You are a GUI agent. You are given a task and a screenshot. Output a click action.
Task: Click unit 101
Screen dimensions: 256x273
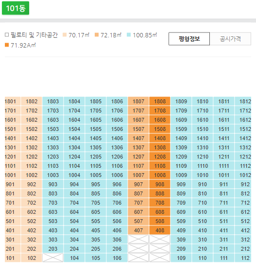(x=13, y=258)
